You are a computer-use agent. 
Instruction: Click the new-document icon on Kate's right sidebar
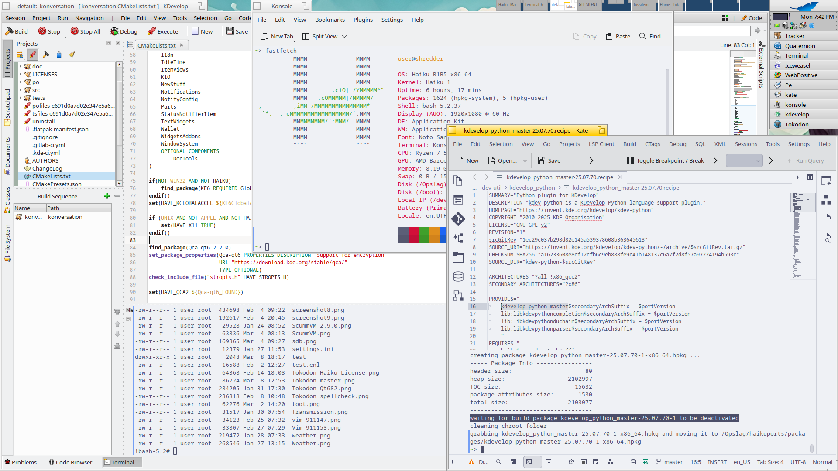pyautogui.click(x=826, y=219)
